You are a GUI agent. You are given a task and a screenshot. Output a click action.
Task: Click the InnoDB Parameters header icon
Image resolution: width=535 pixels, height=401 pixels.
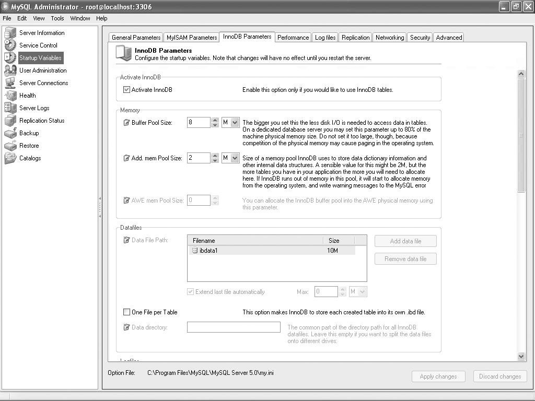[x=123, y=54]
